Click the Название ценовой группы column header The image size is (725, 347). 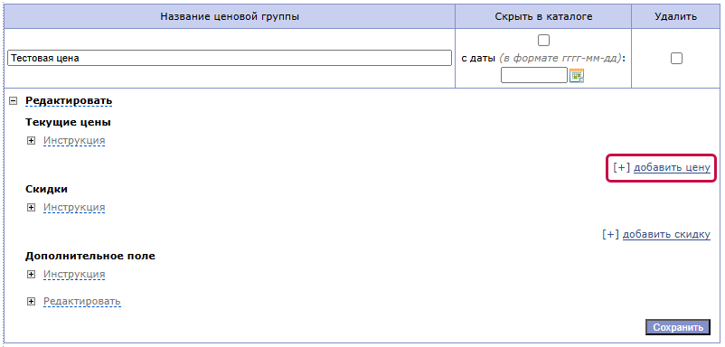tap(230, 16)
